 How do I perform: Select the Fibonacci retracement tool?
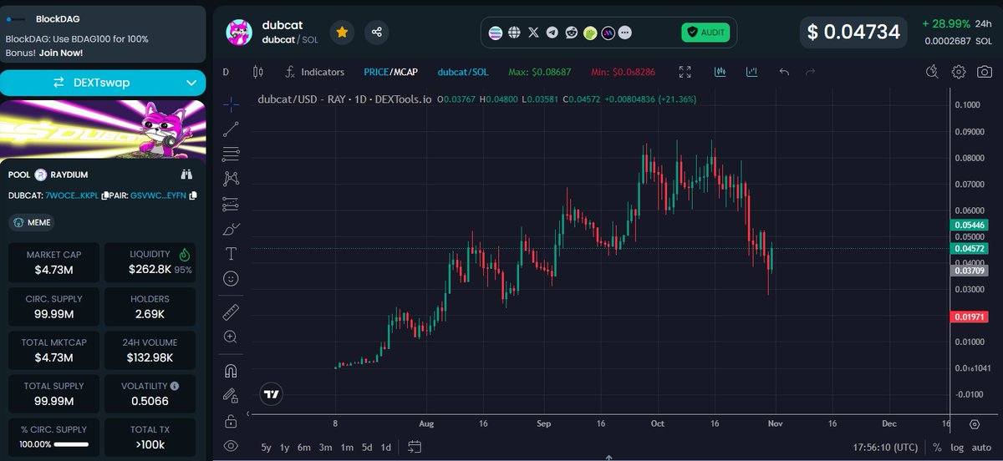pos(232,154)
